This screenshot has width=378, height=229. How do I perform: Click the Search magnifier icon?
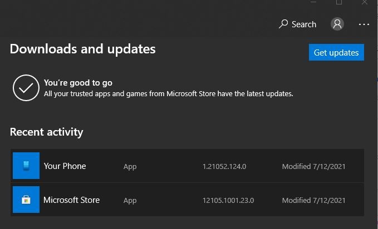(283, 24)
